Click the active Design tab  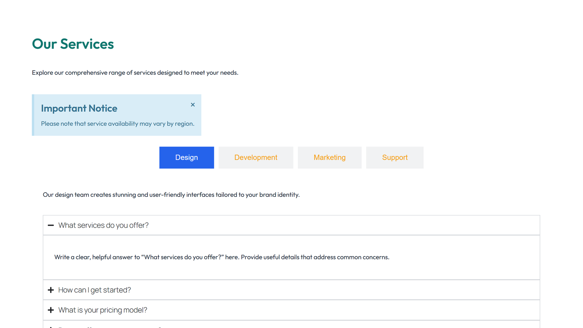[x=187, y=157]
